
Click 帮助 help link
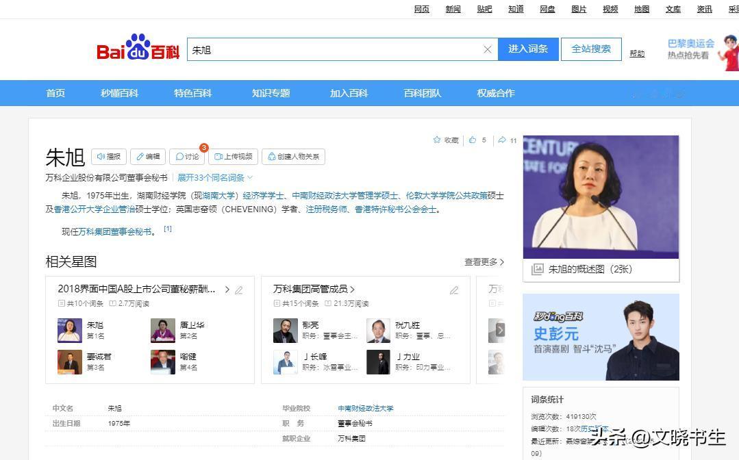(637, 53)
